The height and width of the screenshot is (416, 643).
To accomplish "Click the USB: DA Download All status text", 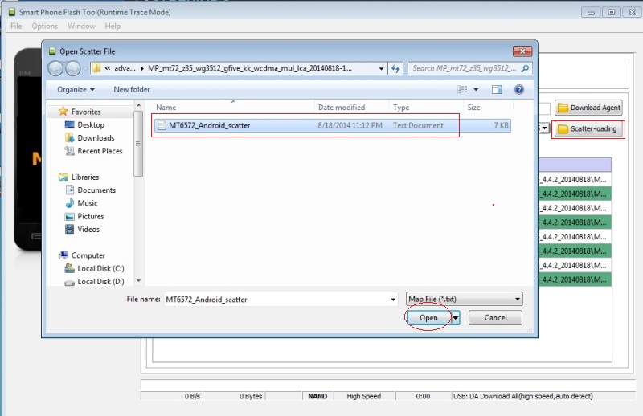I will [523, 396].
